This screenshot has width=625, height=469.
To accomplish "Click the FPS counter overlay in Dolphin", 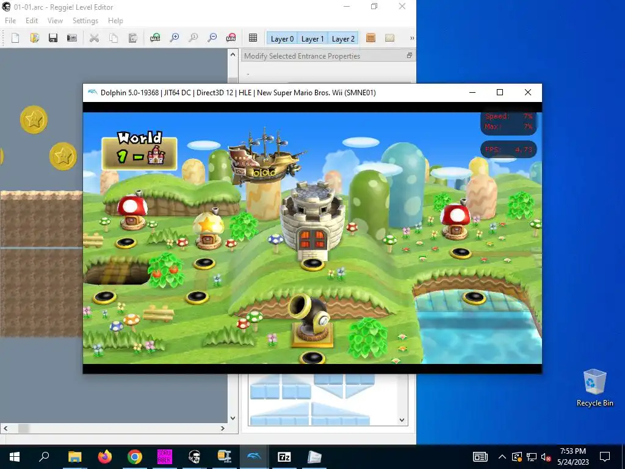I will [x=508, y=150].
